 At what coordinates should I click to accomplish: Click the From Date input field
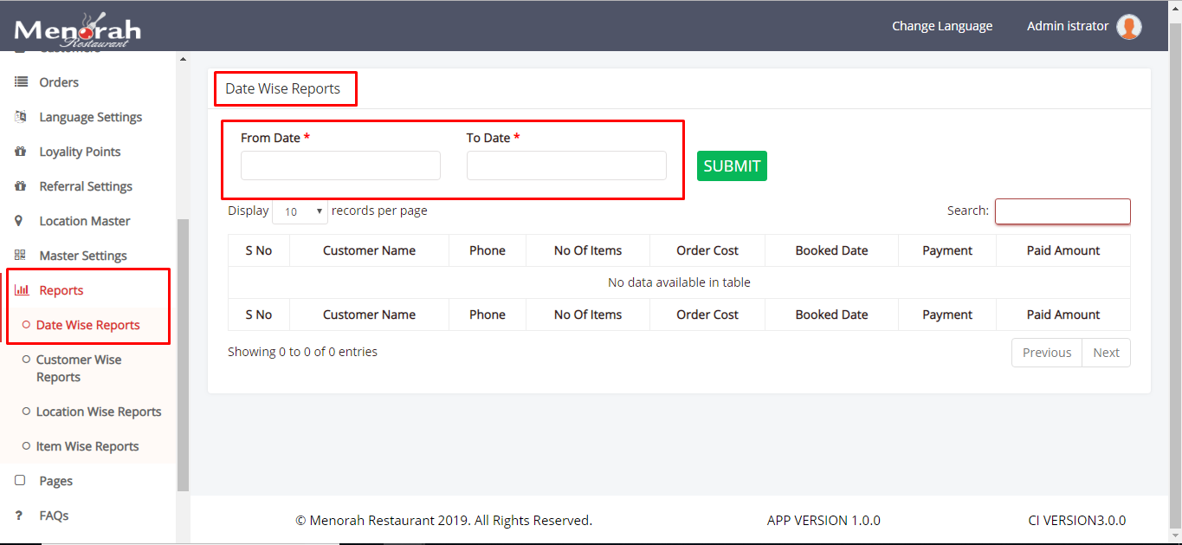pos(340,165)
